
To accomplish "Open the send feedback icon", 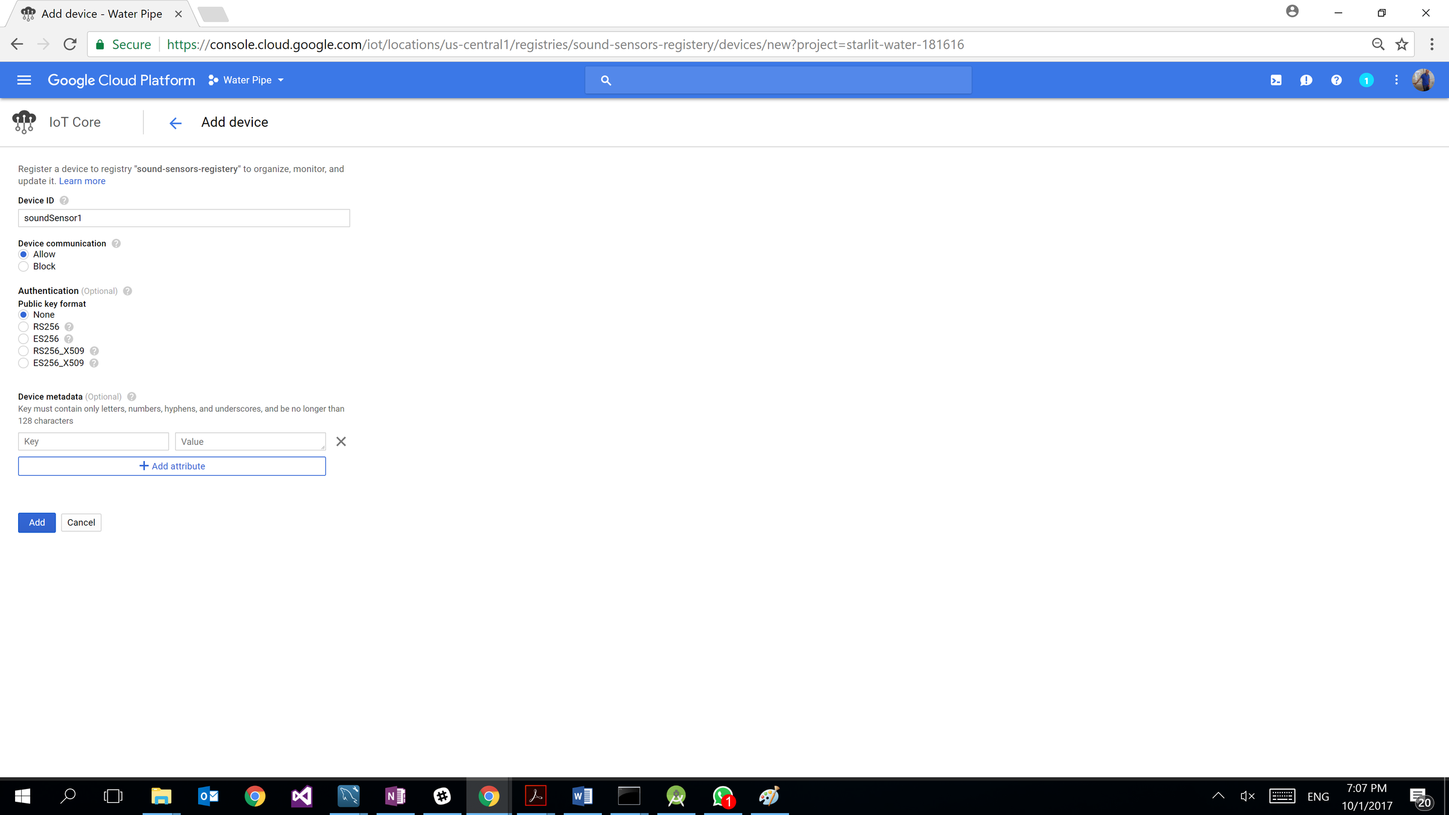I will point(1306,80).
